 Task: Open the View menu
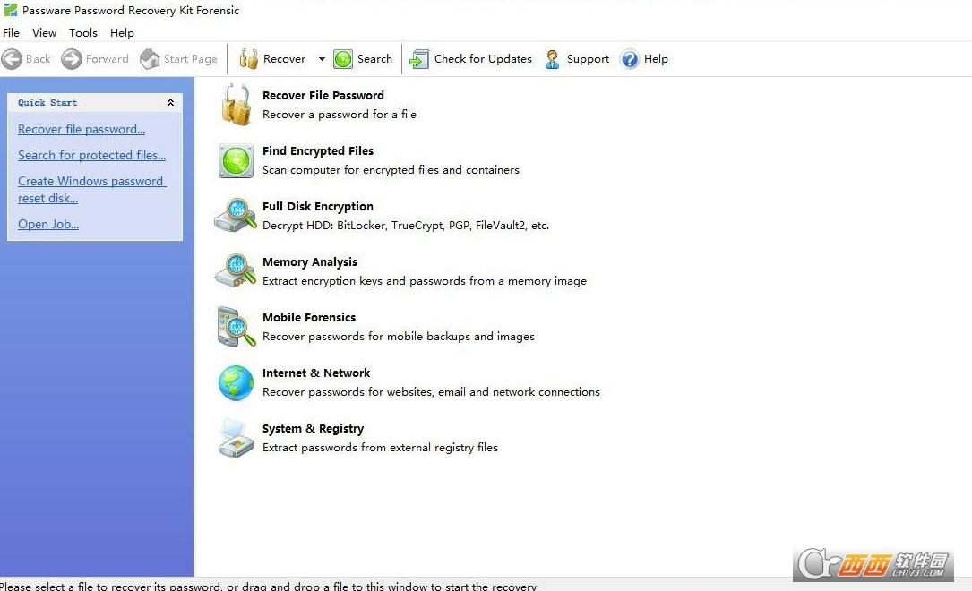tap(45, 33)
